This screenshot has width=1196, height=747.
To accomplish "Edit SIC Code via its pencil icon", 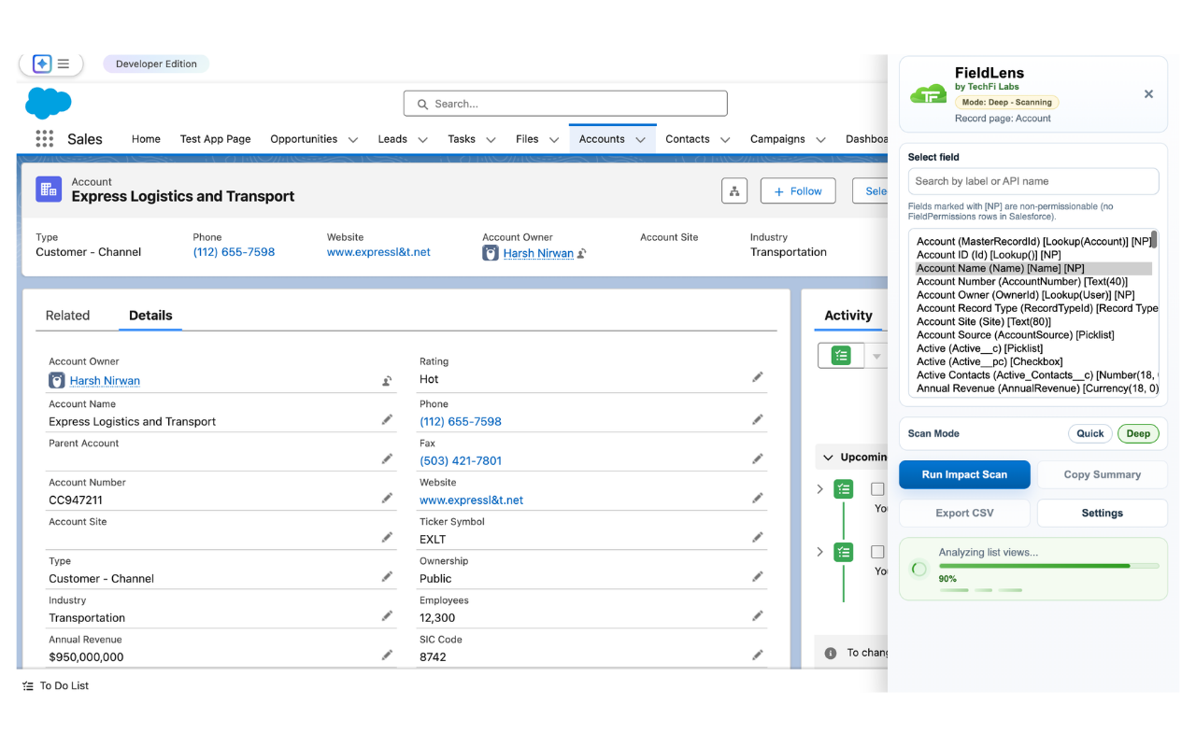I will click(758, 655).
